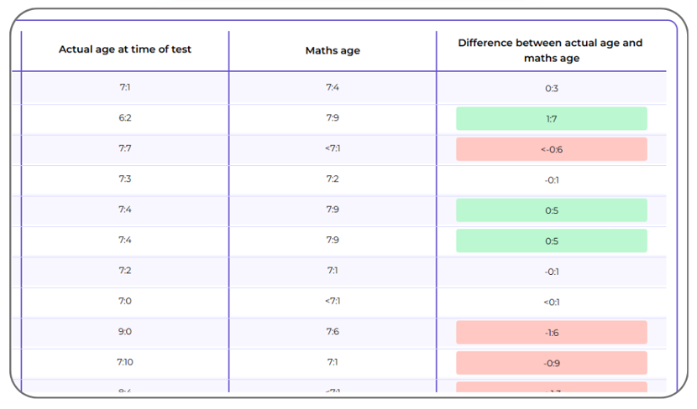Click the maths age 7:6 cell
This screenshot has height=409, width=697.
333,332
